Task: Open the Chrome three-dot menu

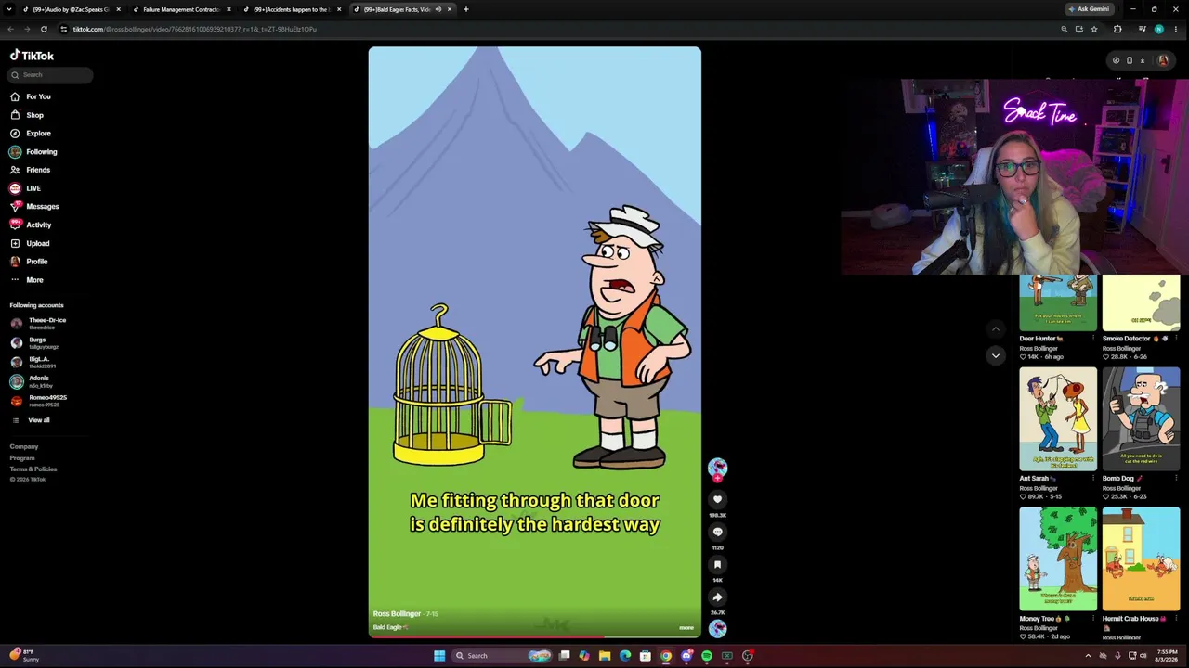Action: 1176,29
